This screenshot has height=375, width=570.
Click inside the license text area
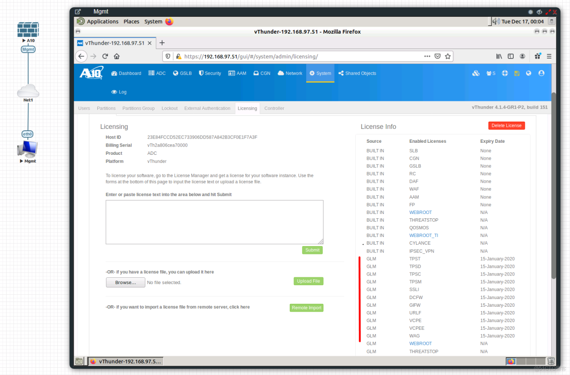click(x=215, y=222)
